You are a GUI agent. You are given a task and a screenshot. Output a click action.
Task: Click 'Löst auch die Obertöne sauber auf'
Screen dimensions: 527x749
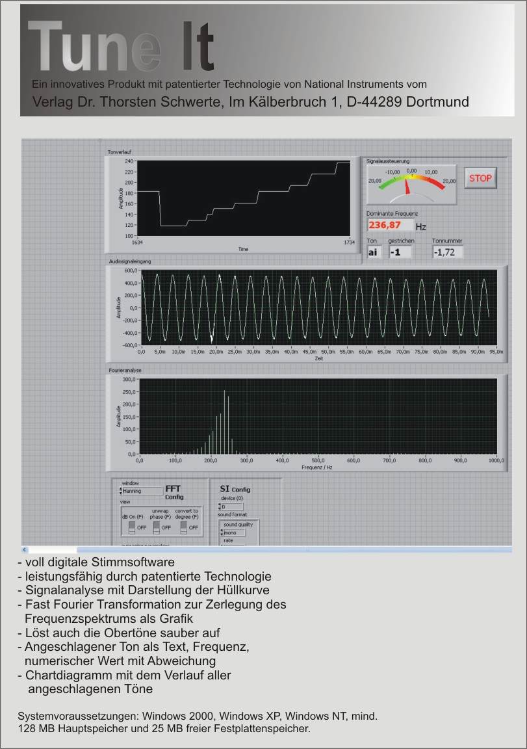click(x=122, y=633)
